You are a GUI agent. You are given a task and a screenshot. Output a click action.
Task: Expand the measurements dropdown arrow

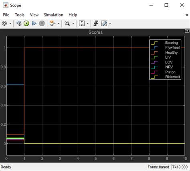point(110,24)
